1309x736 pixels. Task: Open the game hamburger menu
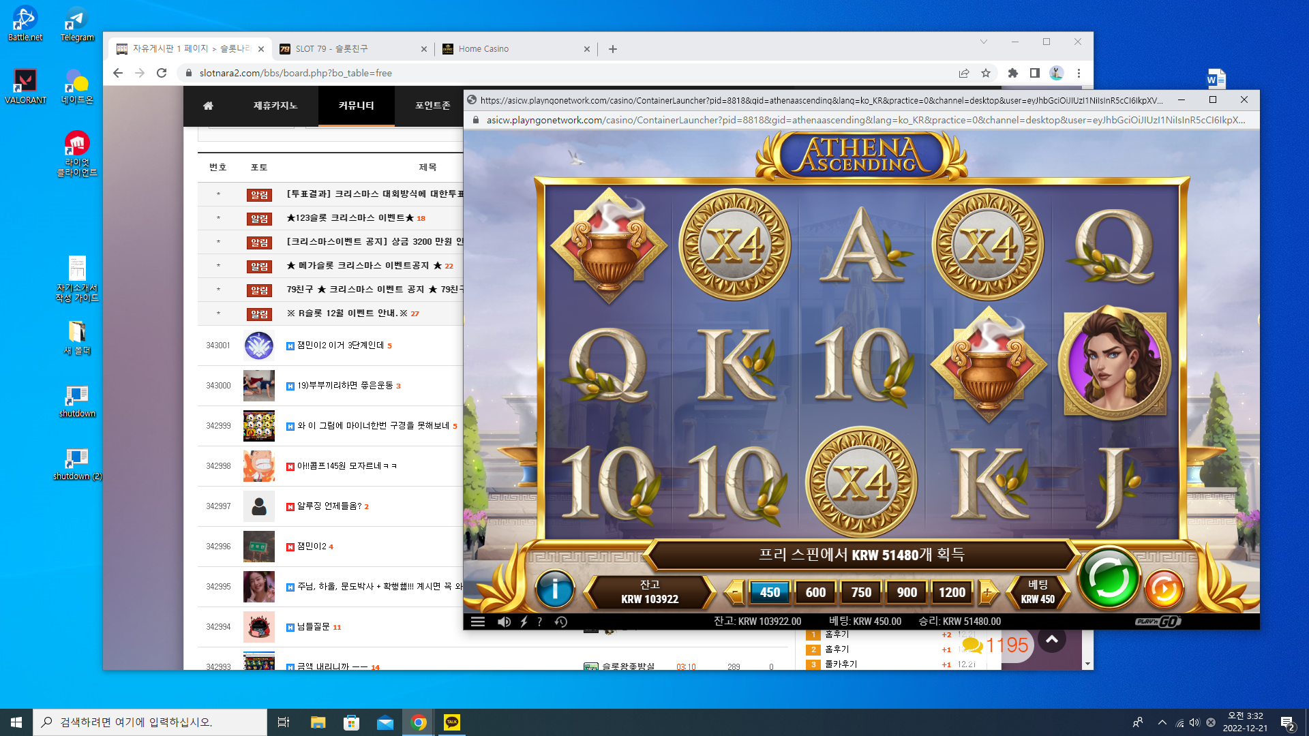click(x=477, y=622)
